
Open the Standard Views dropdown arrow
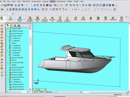(x=24, y=19)
